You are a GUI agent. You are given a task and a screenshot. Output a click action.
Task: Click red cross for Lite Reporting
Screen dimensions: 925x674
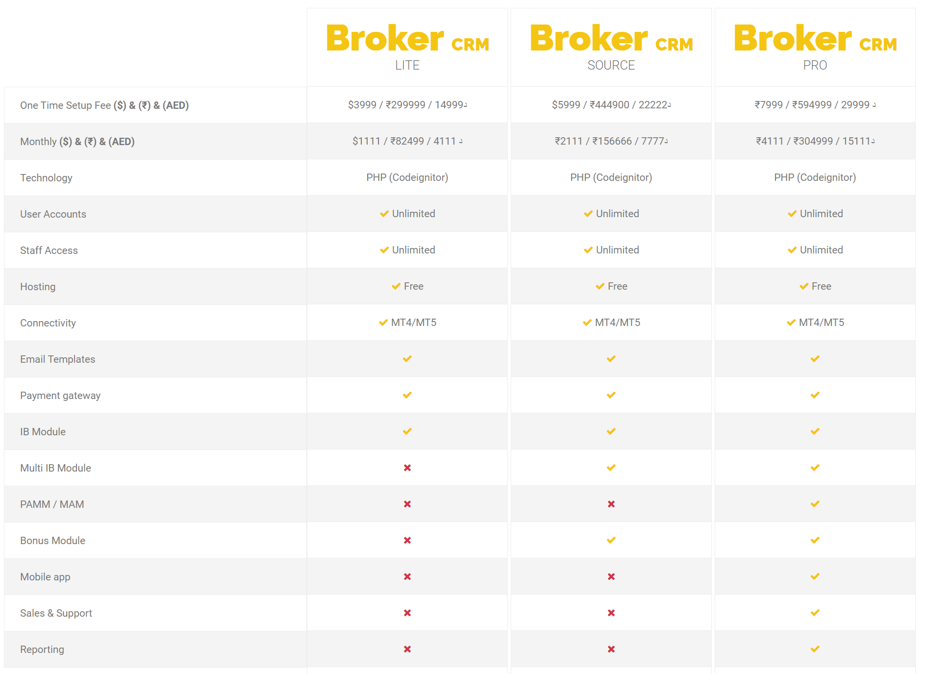pos(407,649)
